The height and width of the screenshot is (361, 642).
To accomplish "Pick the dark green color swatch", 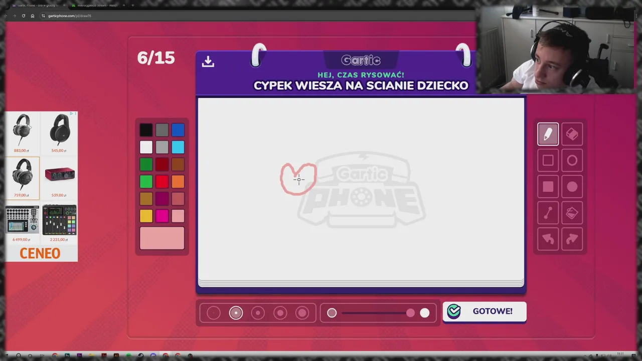I will (146, 164).
